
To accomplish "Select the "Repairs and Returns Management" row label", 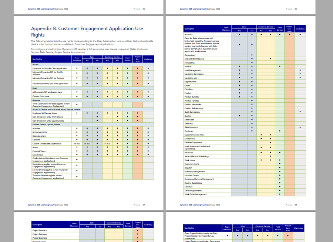I will tap(199, 179).
